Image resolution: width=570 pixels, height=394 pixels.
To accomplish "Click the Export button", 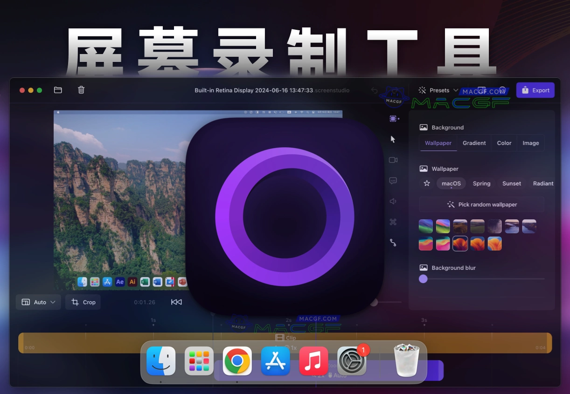I will point(535,90).
